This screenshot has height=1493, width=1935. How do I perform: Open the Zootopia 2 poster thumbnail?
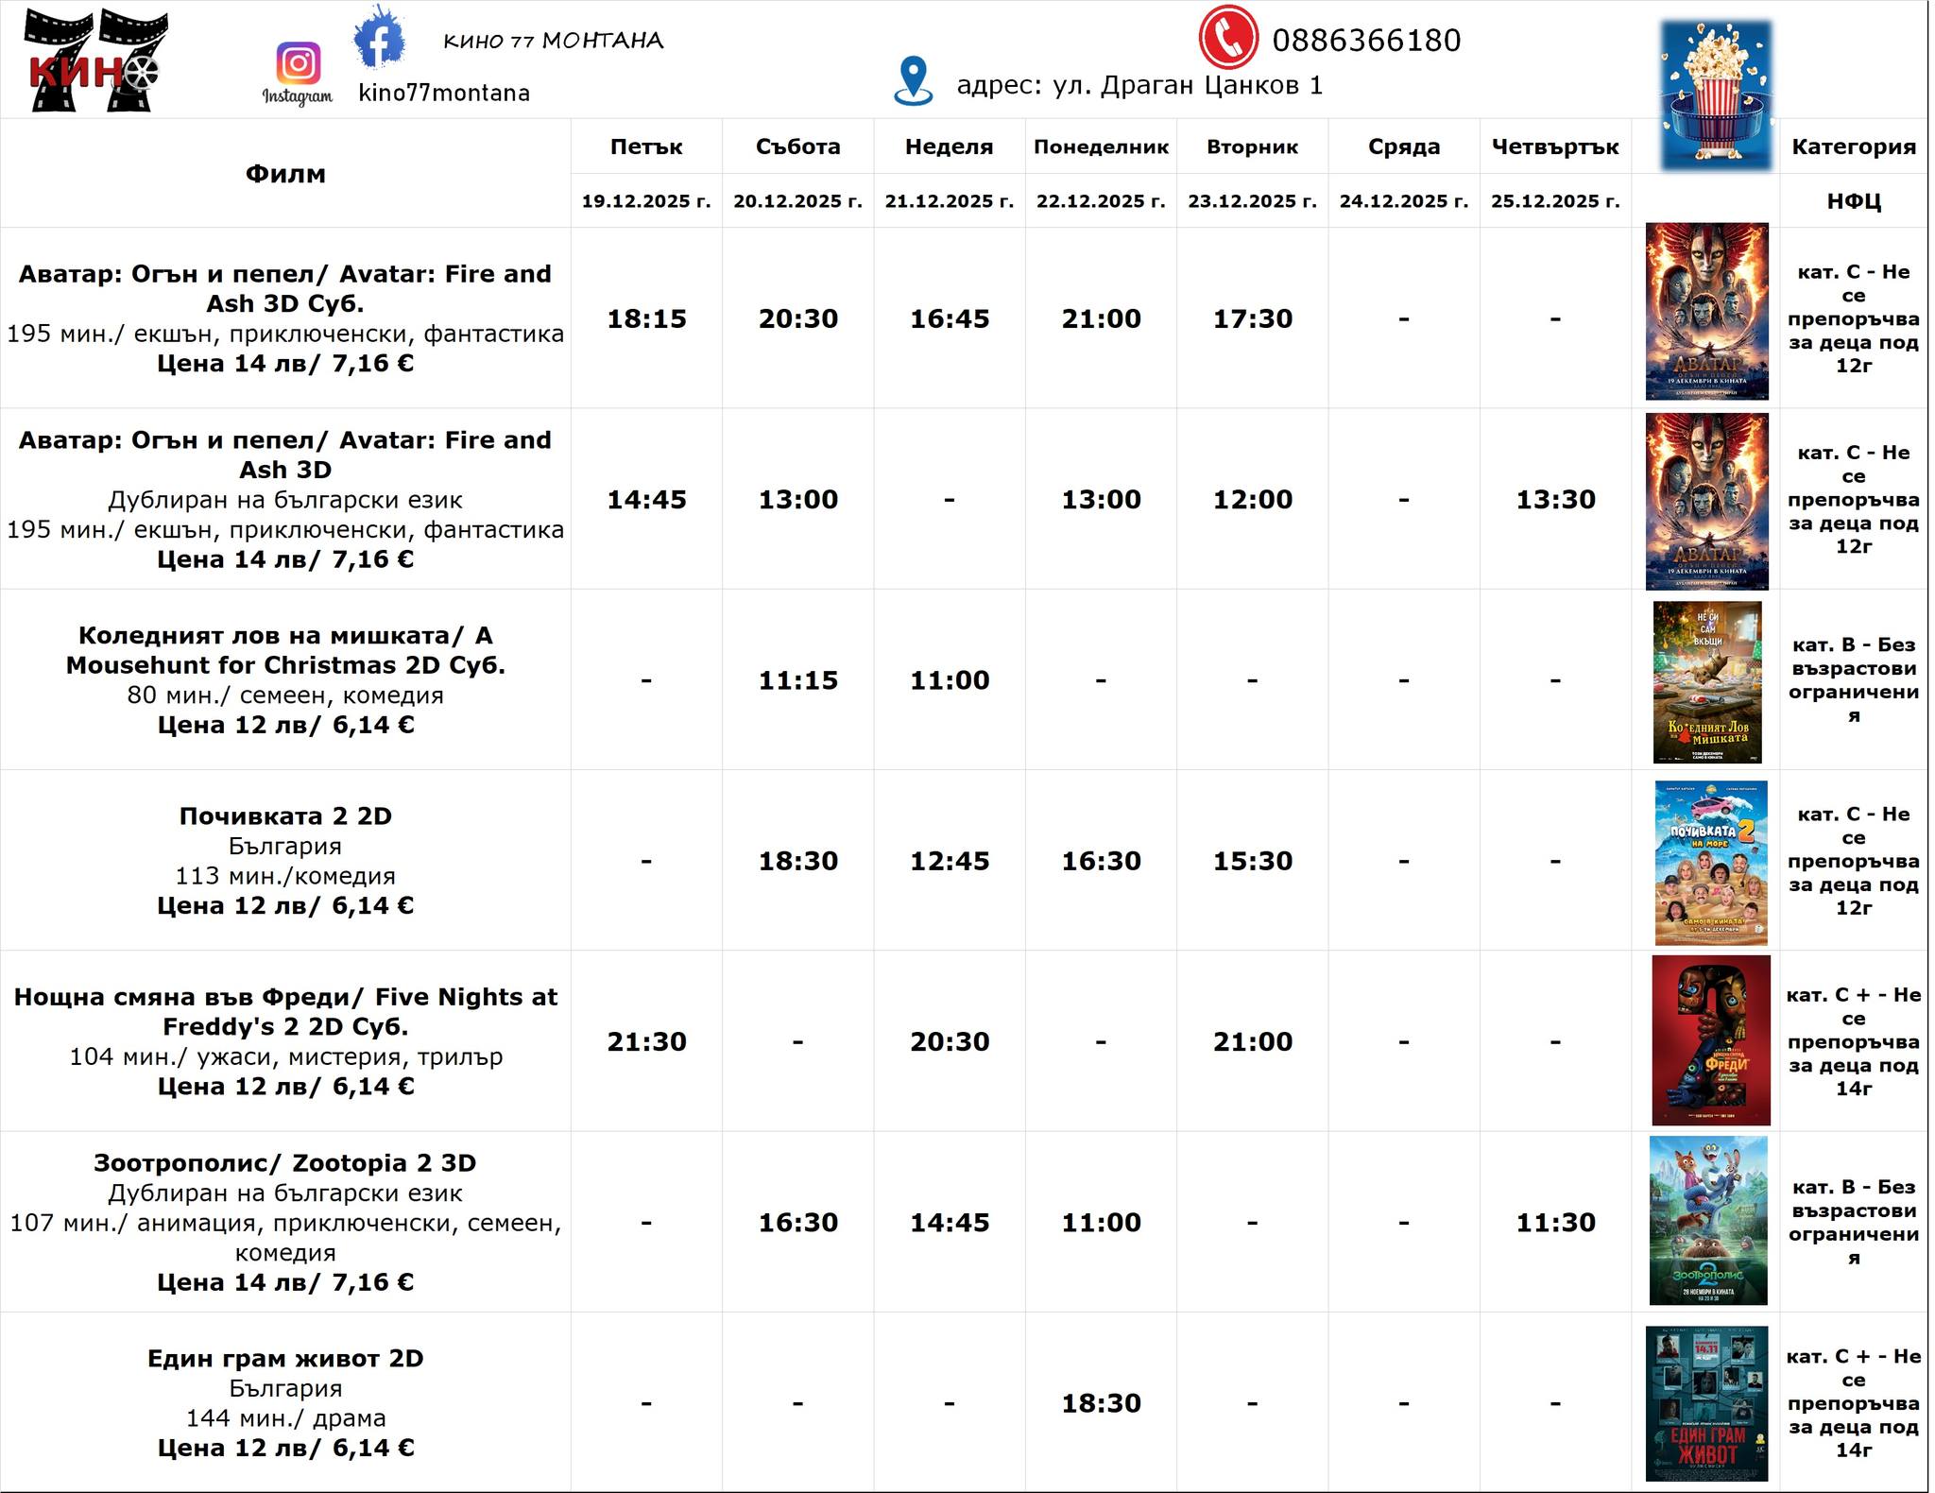coord(1707,1220)
